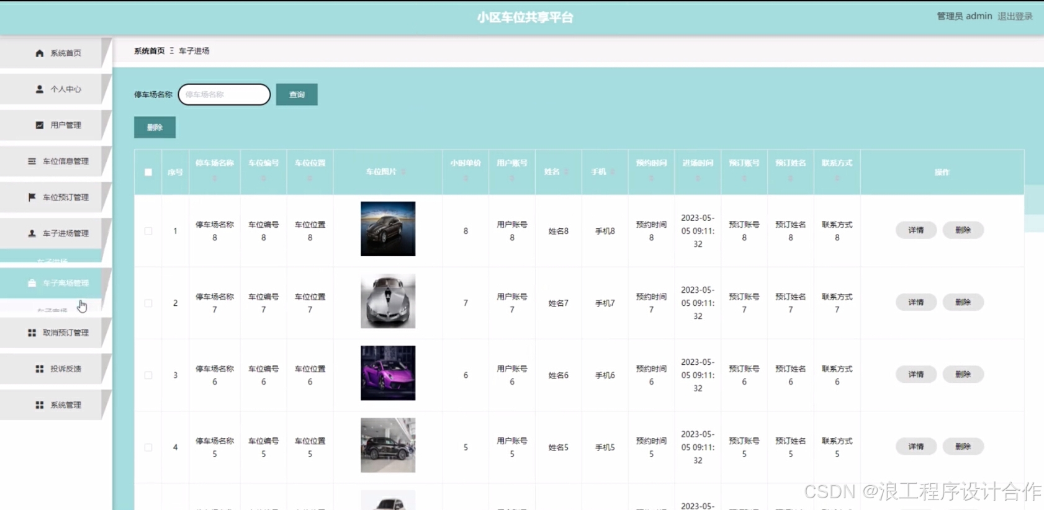Click cell 联系方式 5 in row 4
1044x510 pixels.
837,447
